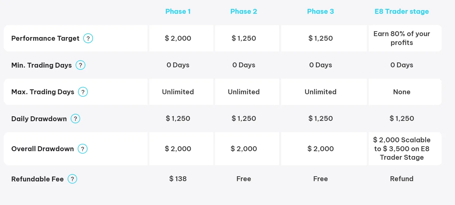Click the Daily Drawdown row label

(x=39, y=119)
